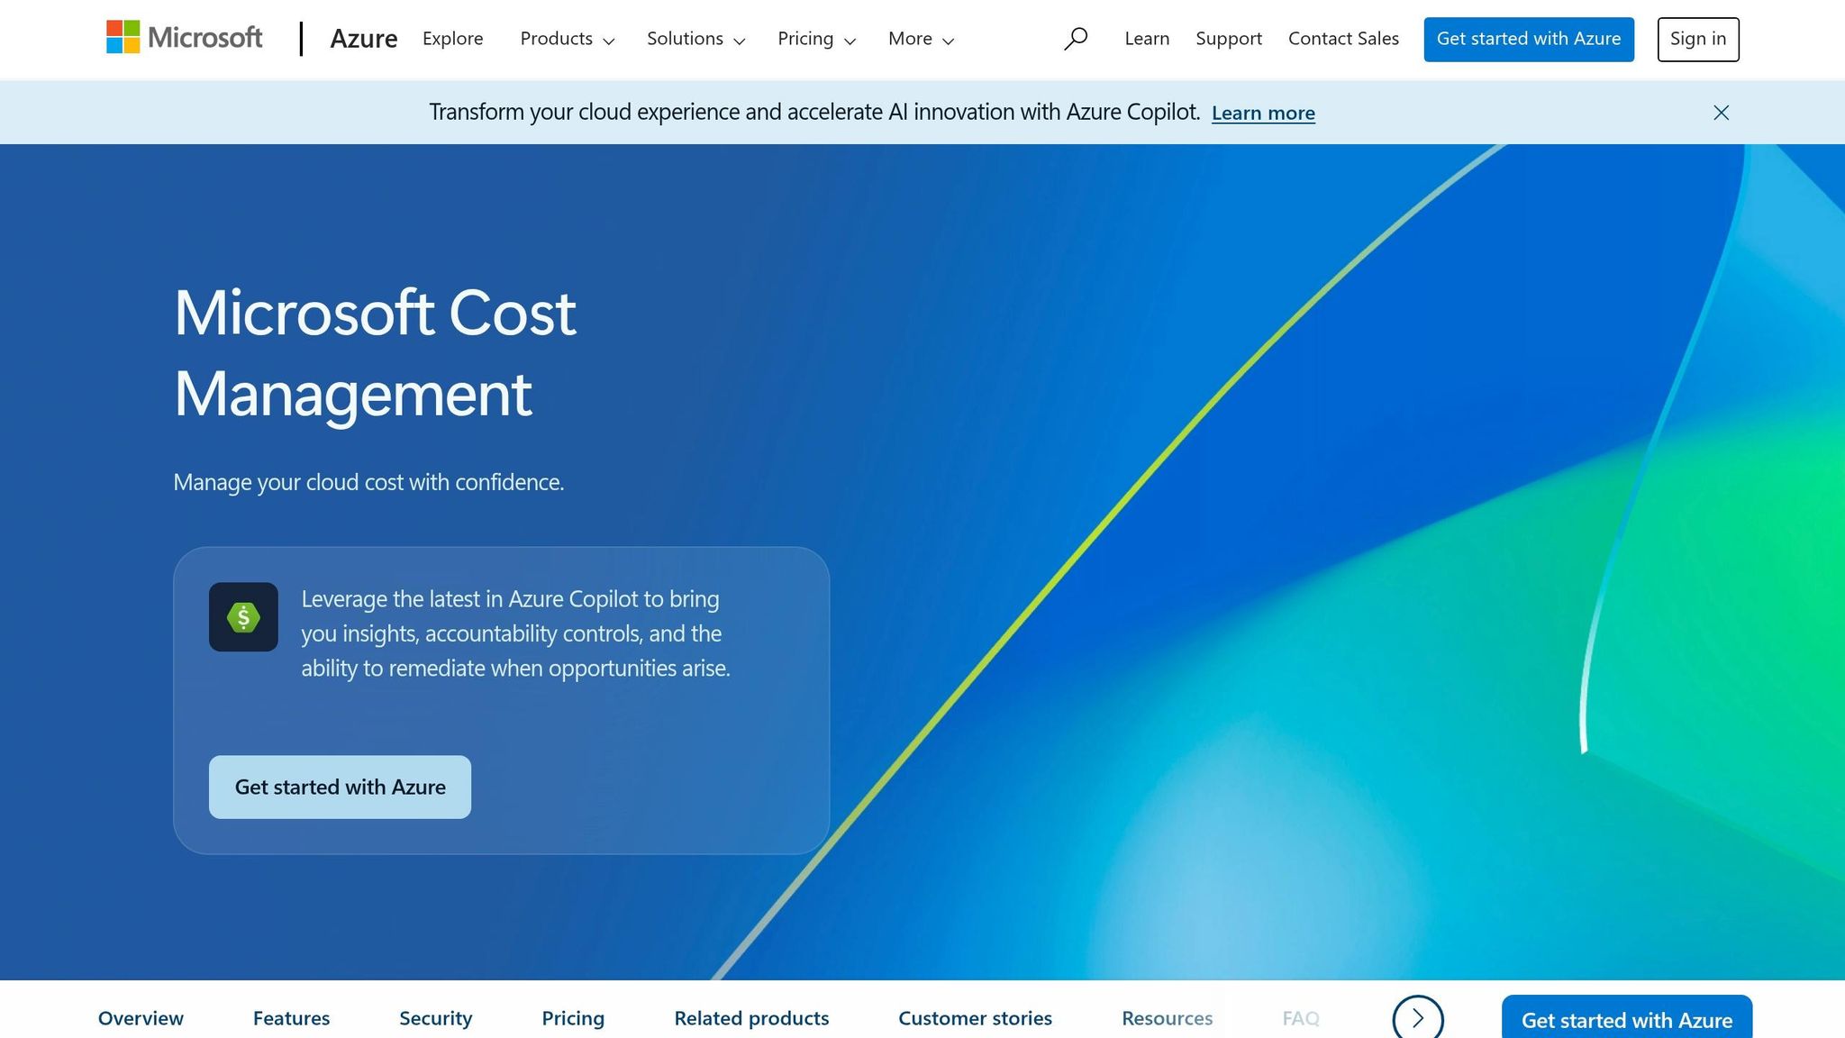Click 'Transform your cloud experience' banner text
Viewport: 1845px width, 1038px height.
pos(814,112)
